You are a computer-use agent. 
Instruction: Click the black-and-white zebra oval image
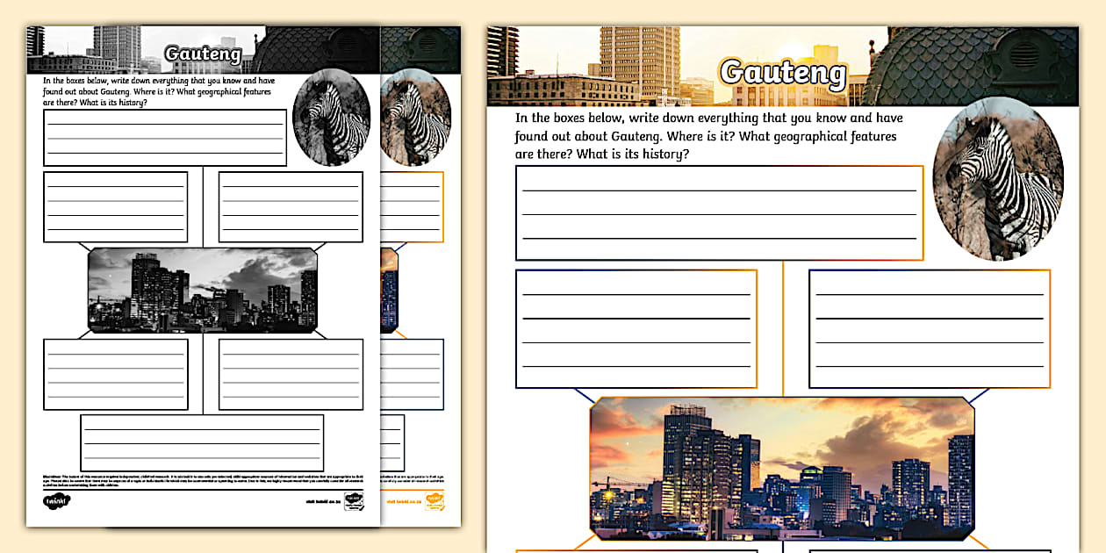pos(331,118)
